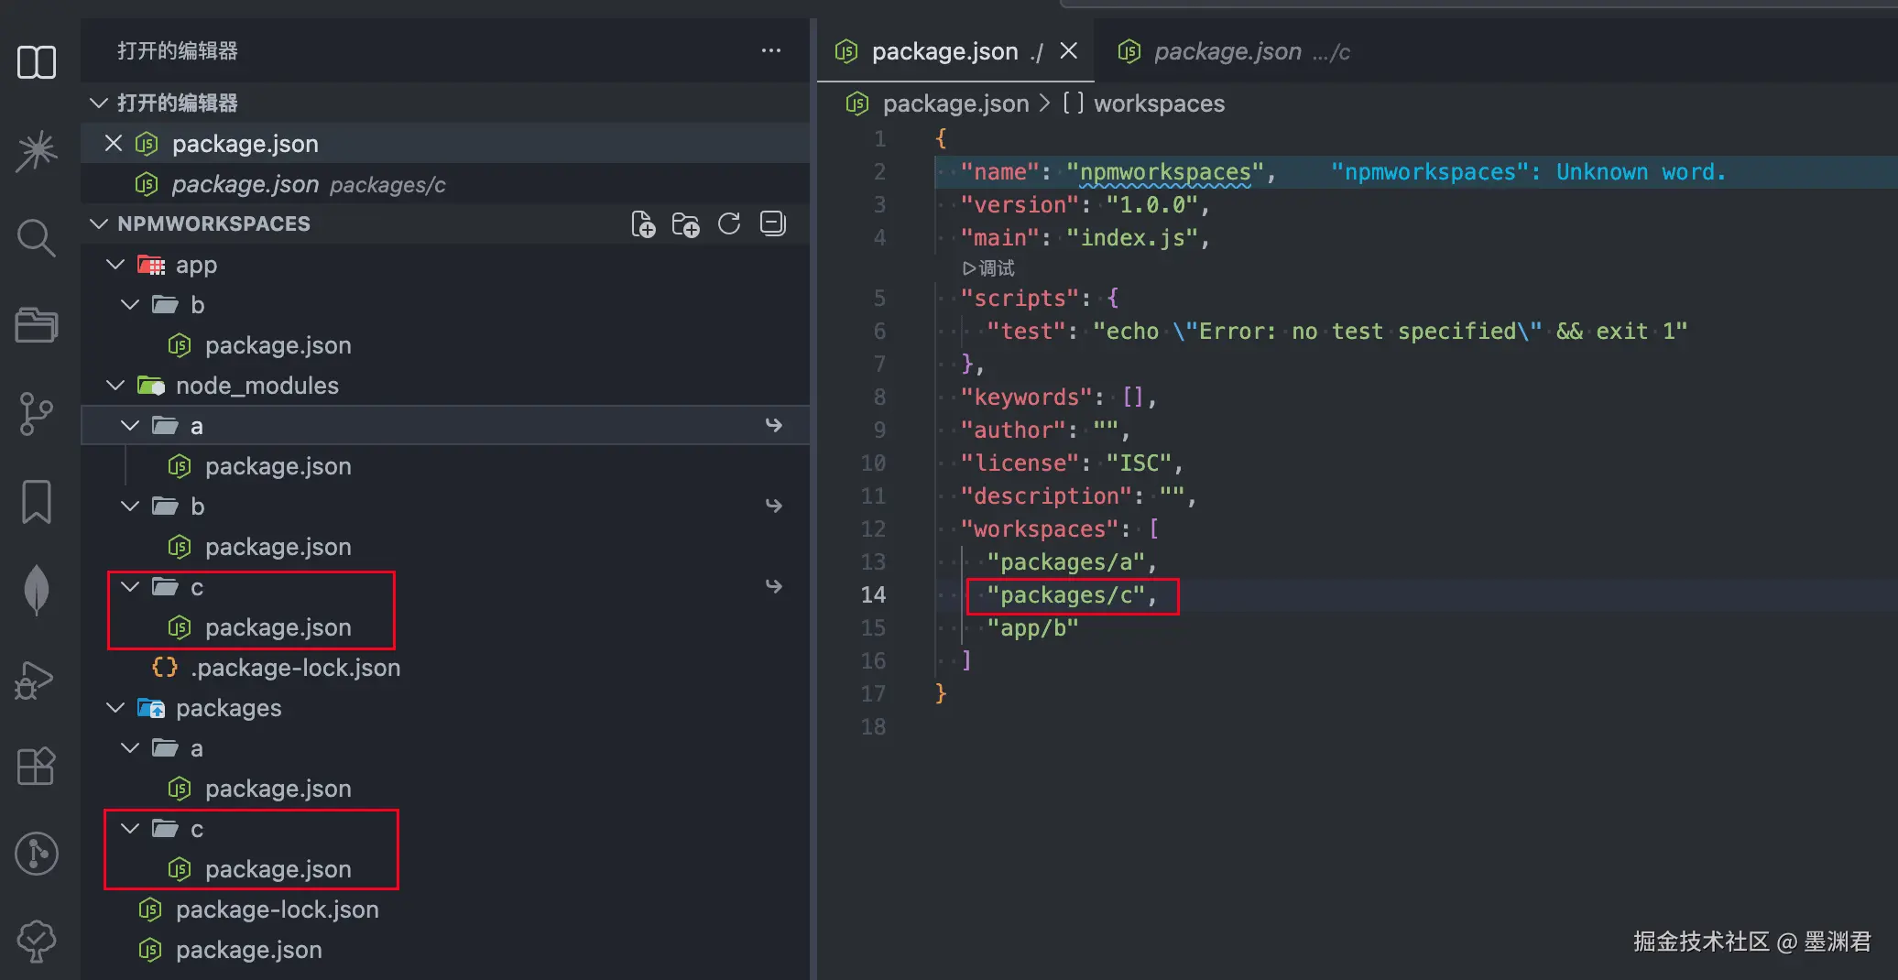Open the more actions ellipsis menu
Viewport: 1898px width, 980px height.
point(771,50)
